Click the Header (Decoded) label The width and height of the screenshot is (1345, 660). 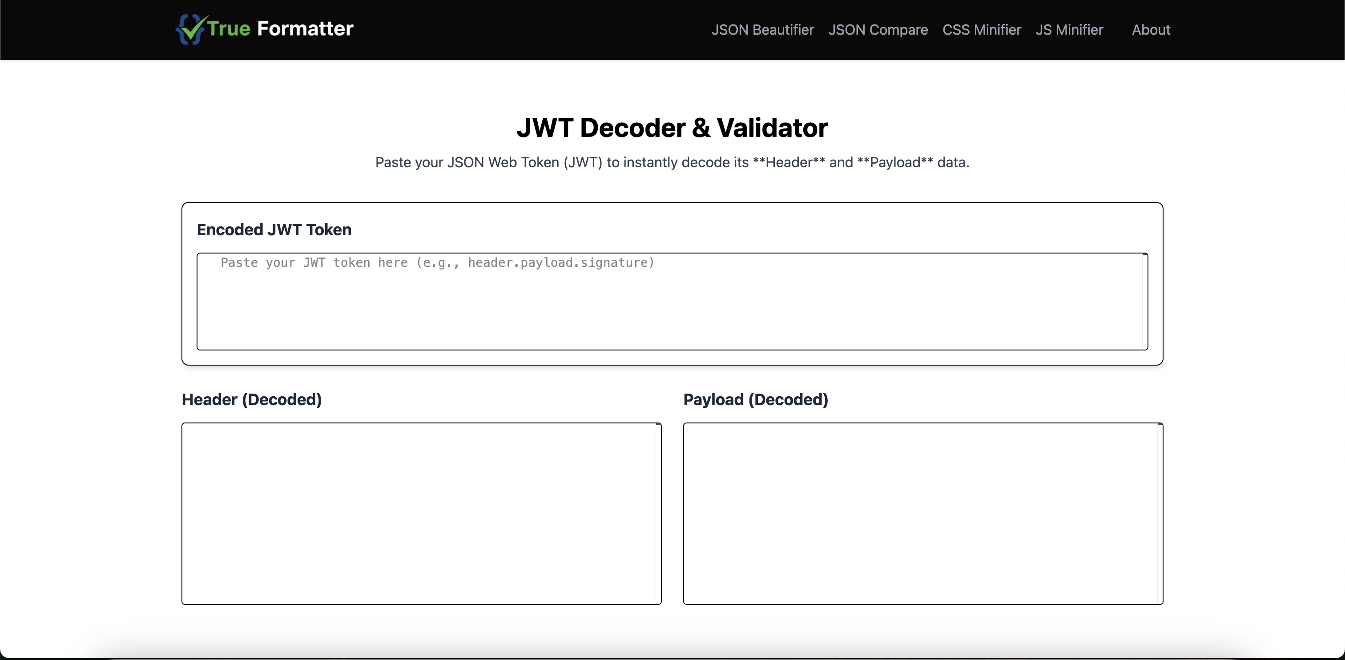coord(252,399)
